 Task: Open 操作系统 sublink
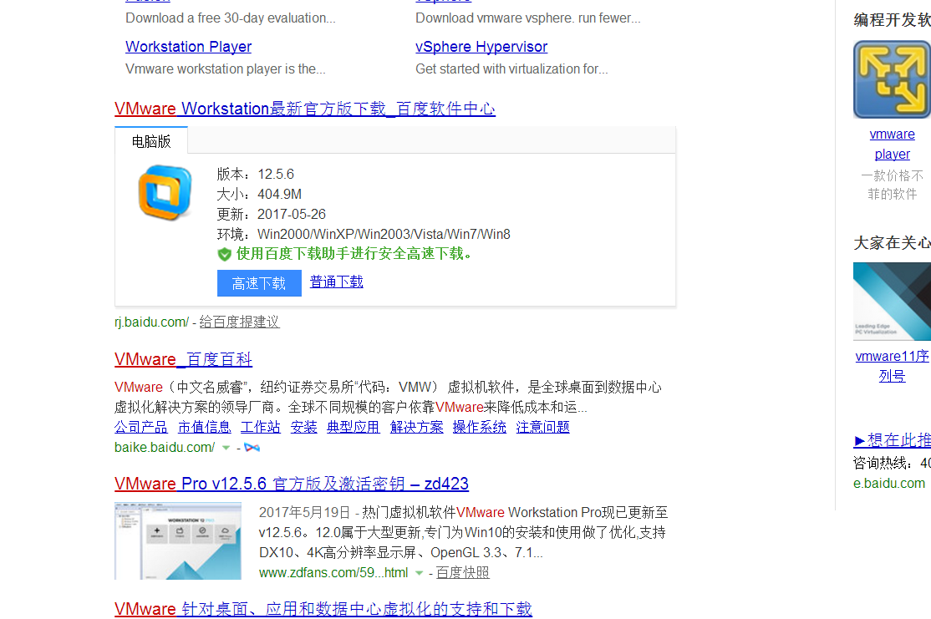[x=480, y=427]
